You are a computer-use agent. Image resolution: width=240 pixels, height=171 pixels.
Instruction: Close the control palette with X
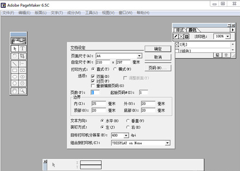pyautogui.click(x=45, y=161)
